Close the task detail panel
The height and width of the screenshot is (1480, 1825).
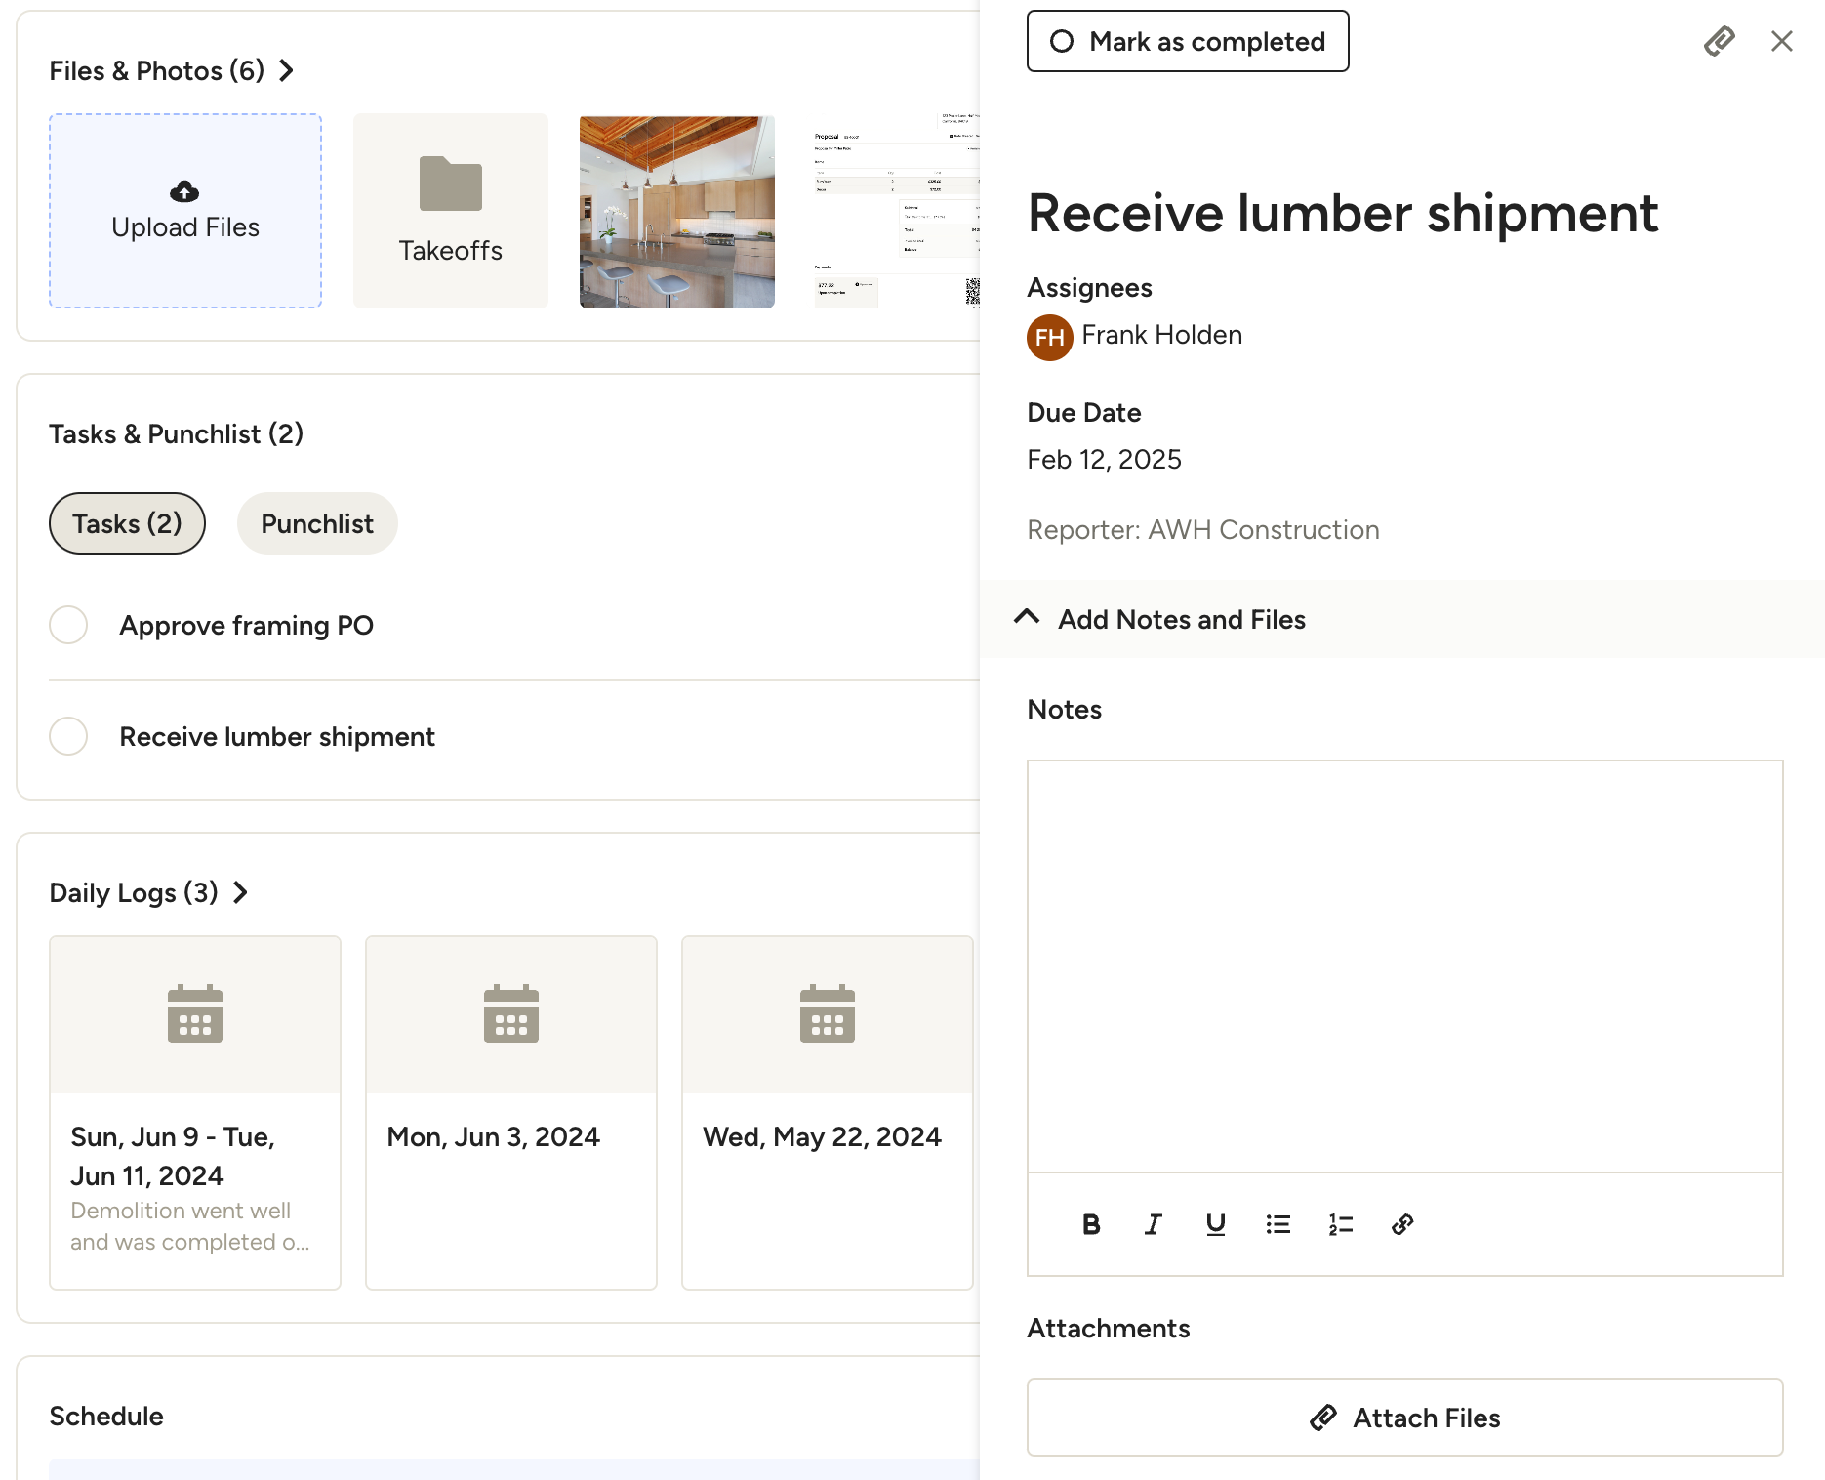pyautogui.click(x=1781, y=41)
